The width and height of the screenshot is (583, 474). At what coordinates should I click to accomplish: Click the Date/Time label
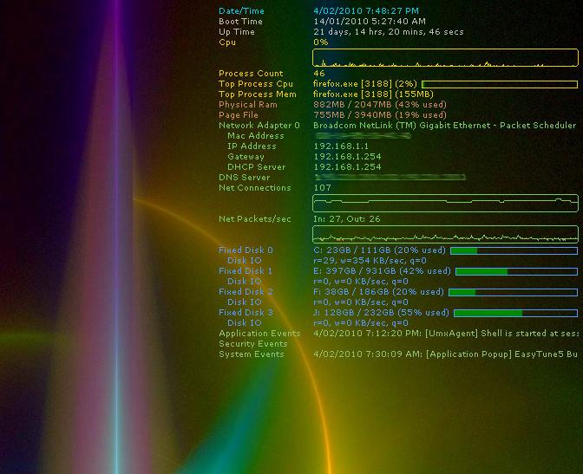click(241, 11)
